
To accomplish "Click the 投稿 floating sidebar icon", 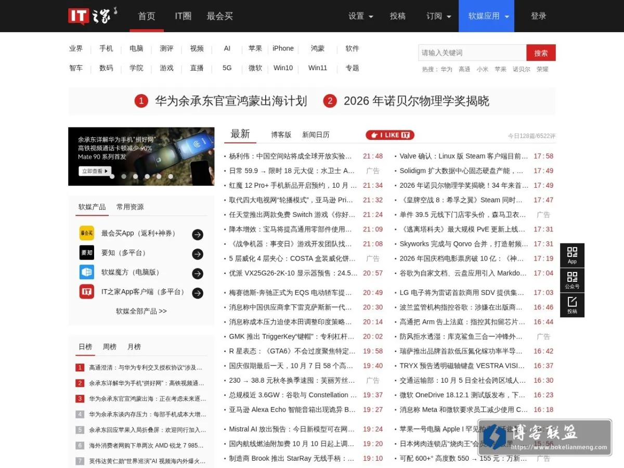I will point(572,305).
